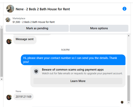Open the blue conversation information icon

coord(124,9)
